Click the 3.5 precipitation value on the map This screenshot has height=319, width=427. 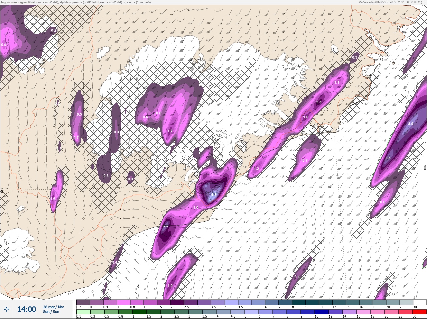point(165,226)
